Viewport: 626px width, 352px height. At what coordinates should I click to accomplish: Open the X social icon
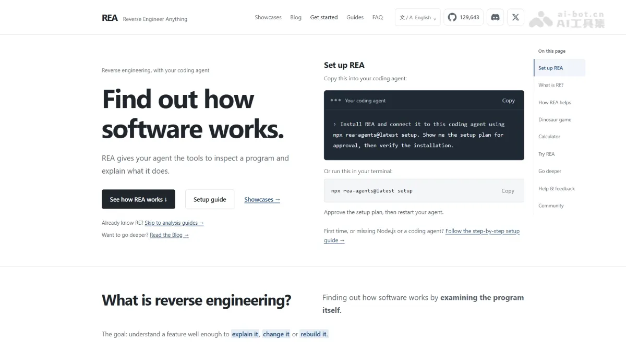[x=515, y=17]
